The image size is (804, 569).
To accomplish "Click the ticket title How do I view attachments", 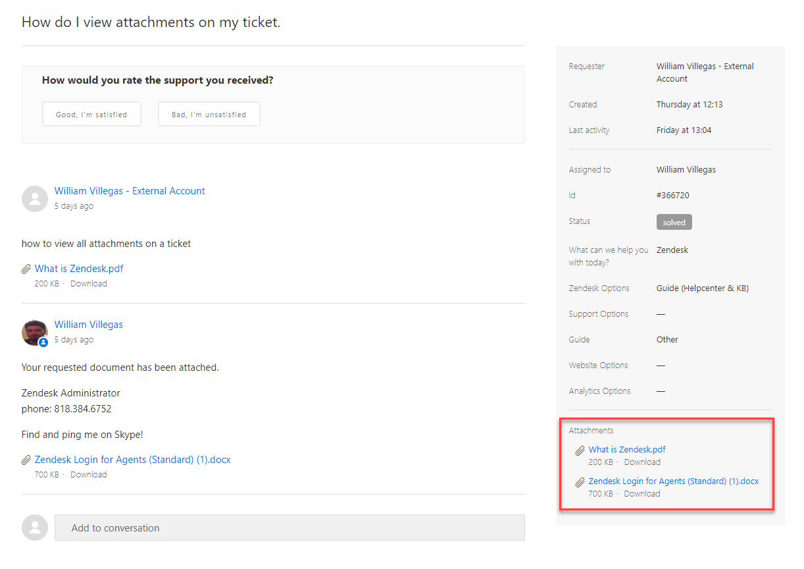I will (151, 22).
